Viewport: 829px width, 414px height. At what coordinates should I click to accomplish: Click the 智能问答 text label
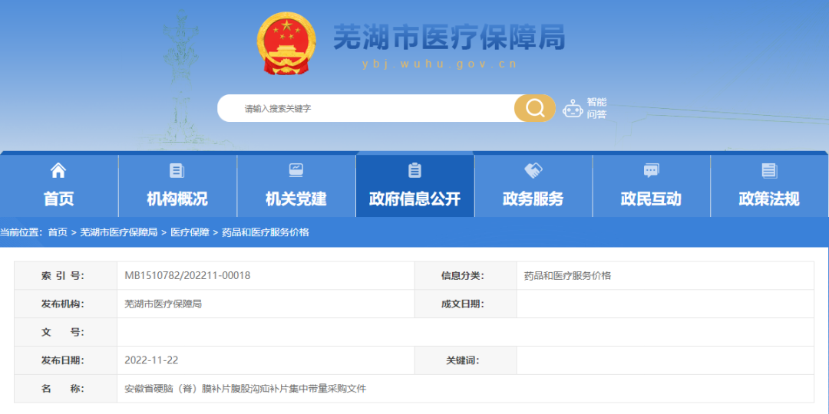[596, 108]
